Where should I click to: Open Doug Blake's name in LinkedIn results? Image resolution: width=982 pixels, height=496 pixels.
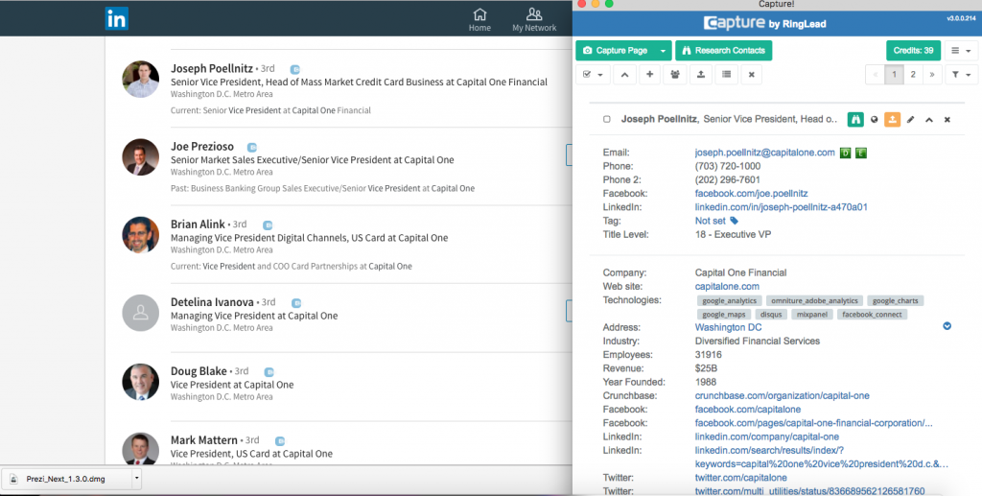click(199, 371)
